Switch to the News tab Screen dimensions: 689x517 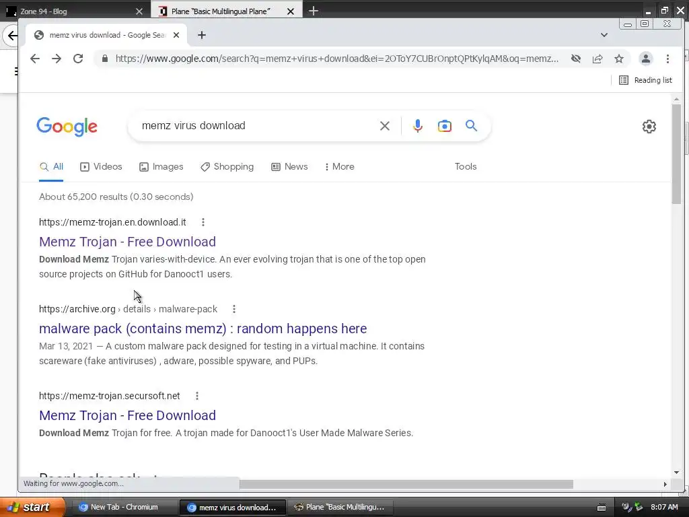click(x=289, y=167)
